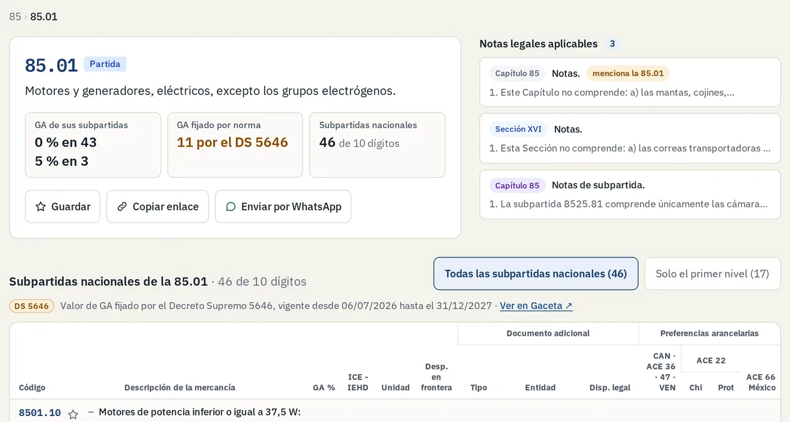Click the link icon in Copiar enlace
The image size is (790, 422).
(122, 207)
